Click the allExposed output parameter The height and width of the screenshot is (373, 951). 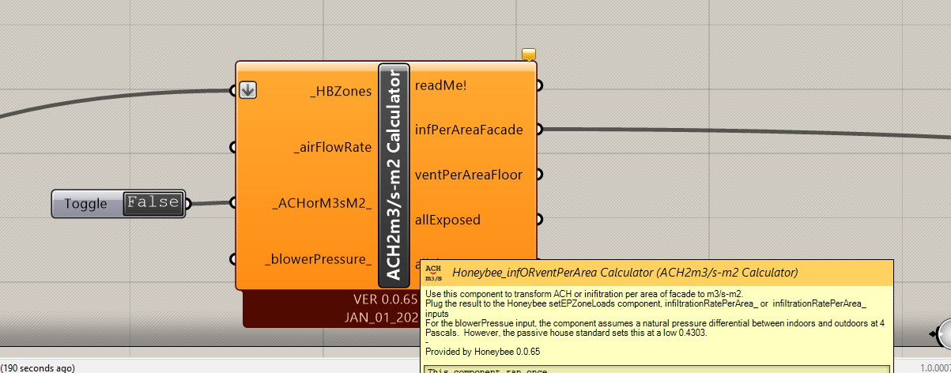coord(447,219)
